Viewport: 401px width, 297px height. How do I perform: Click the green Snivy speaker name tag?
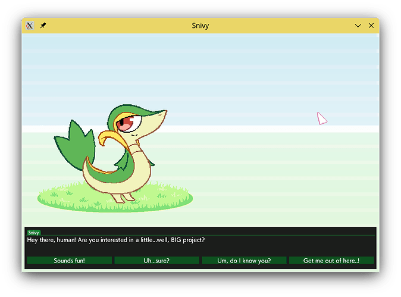34,232
